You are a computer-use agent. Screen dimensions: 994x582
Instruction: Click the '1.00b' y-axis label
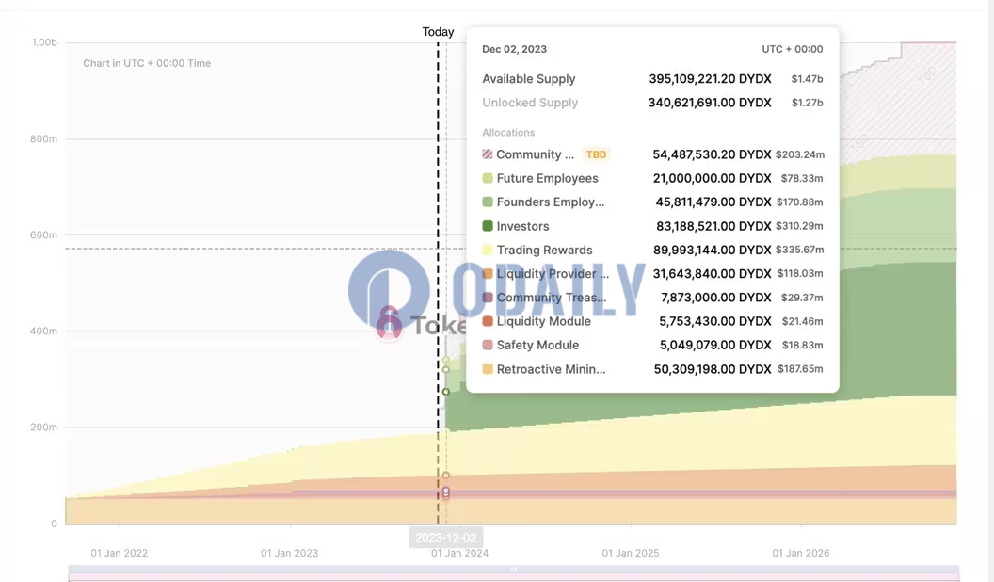pyautogui.click(x=44, y=42)
